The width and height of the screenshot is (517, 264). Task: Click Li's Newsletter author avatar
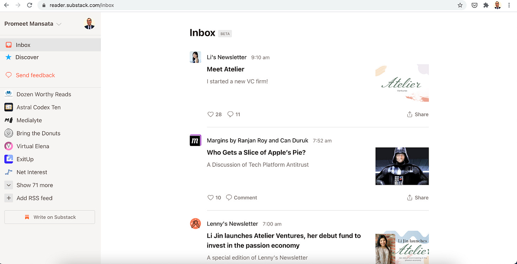point(195,57)
